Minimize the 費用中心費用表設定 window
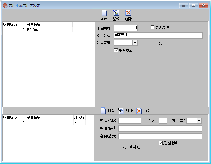Screen dimensions: 211x164 click(x=184, y=6)
